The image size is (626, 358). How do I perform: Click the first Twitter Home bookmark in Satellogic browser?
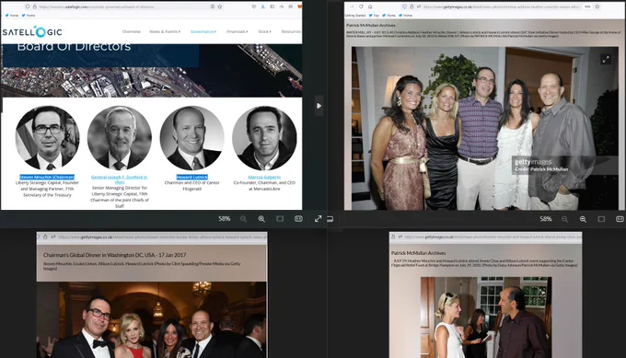pyautogui.click(x=12, y=15)
